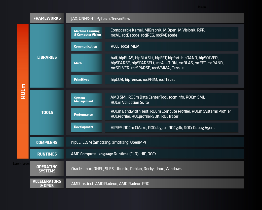Select the LIBRARIES section header
The height and width of the screenshot is (210, 262).
(x=47, y=57)
